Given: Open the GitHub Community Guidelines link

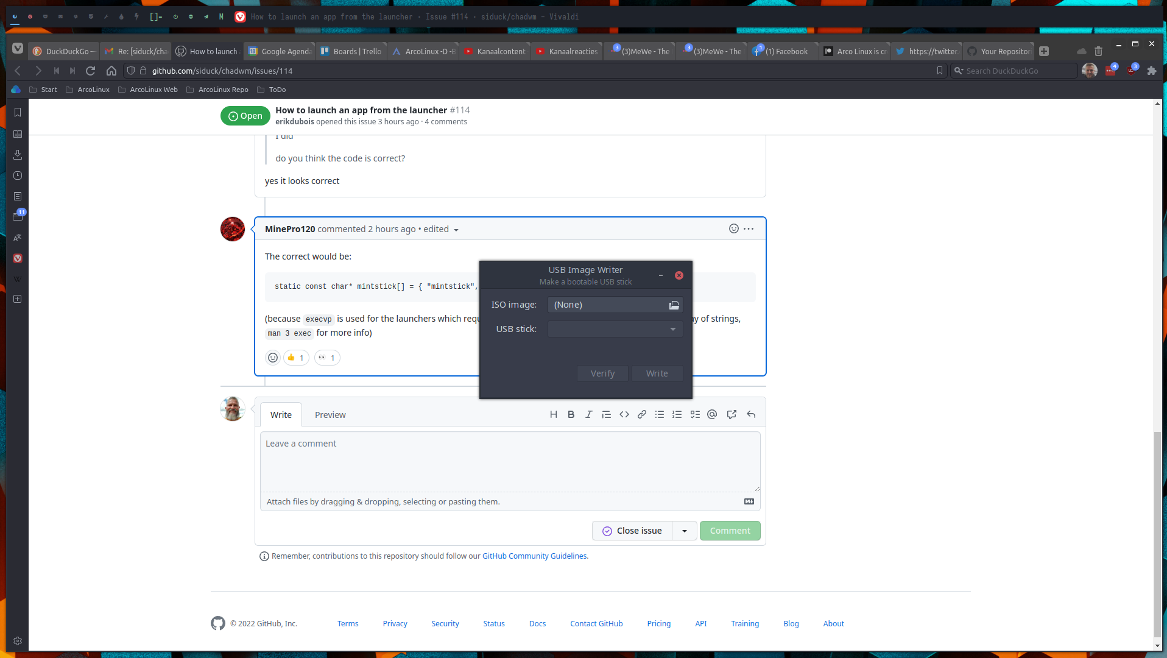Looking at the screenshot, I should (x=534, y=556).
